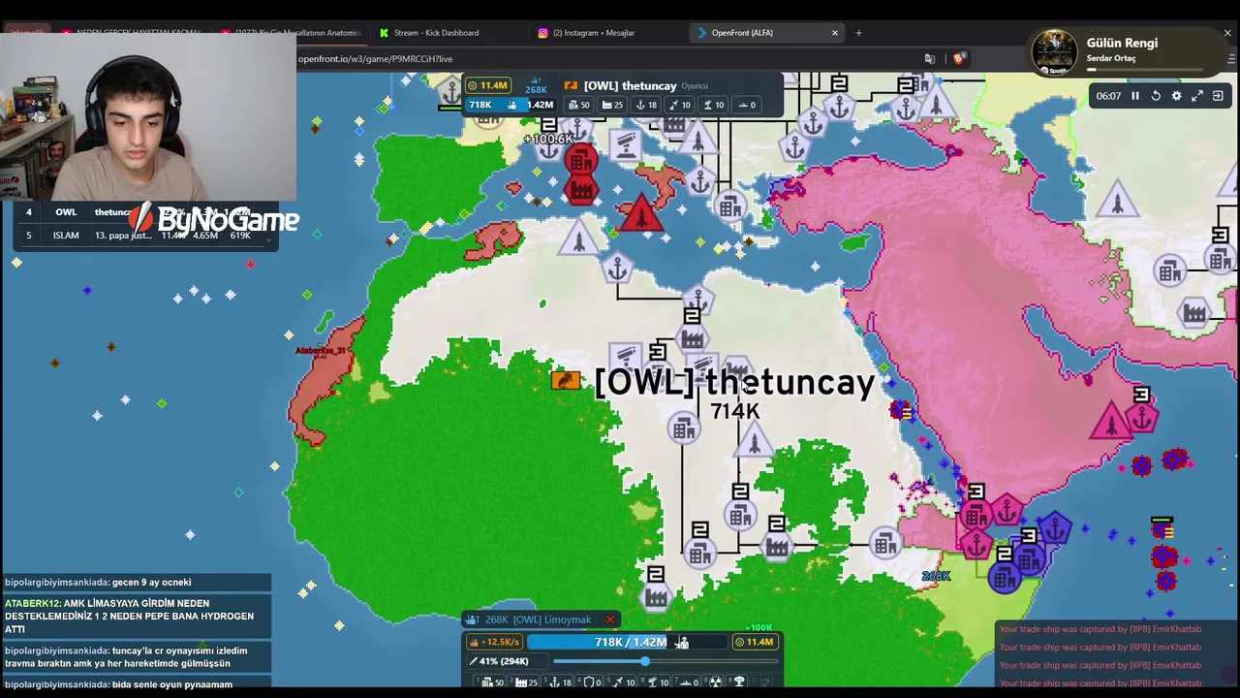Click the 714K troop count on the map
The image size is (1240, 698).
point(735,411)
